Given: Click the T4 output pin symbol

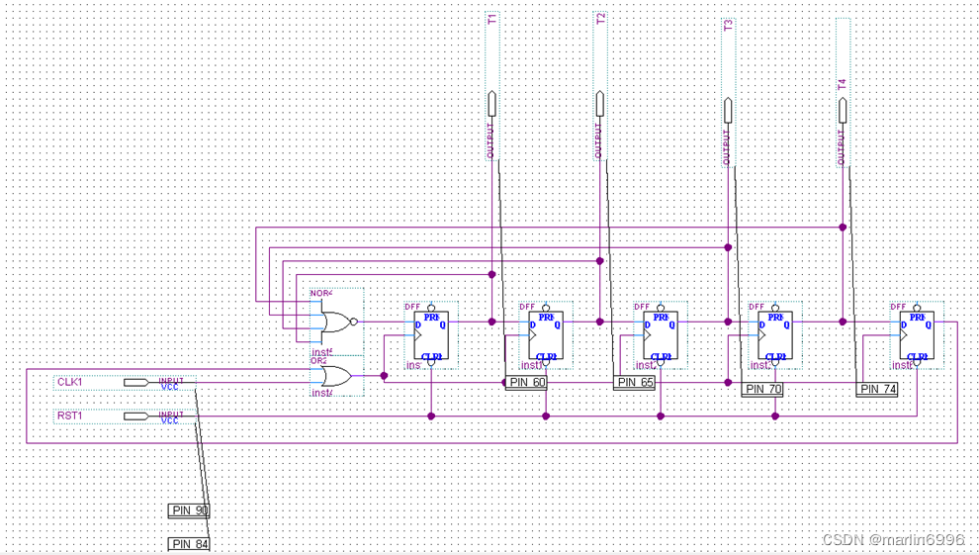Looking at the screenshot, I should click(843, 110).
